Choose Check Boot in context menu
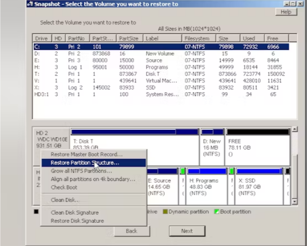The width and height of the screenshot is (307, 246). (x=64, y=187)
